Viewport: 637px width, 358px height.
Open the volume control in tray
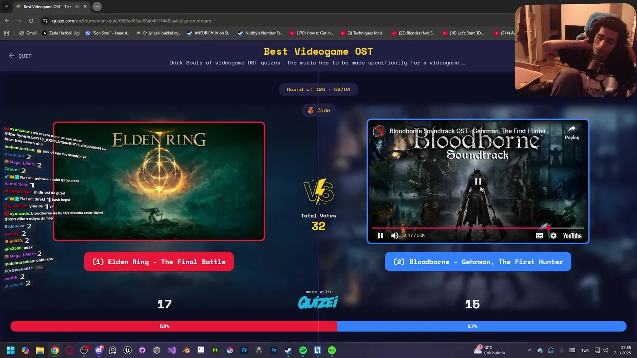pyautogui.click(x=605, y=350)
